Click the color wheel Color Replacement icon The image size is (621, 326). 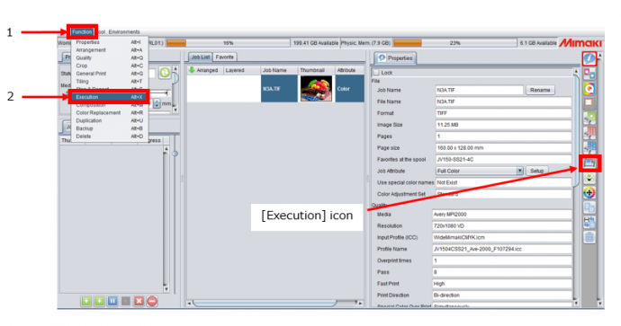coord(589,193)
